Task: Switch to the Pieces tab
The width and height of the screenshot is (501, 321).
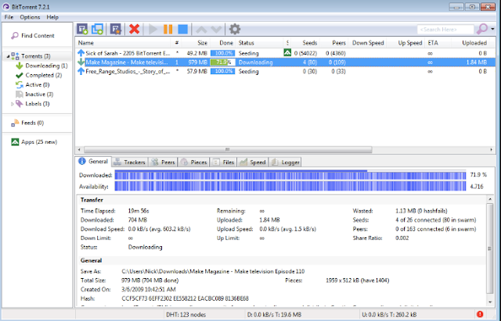Action: (193, 162)
